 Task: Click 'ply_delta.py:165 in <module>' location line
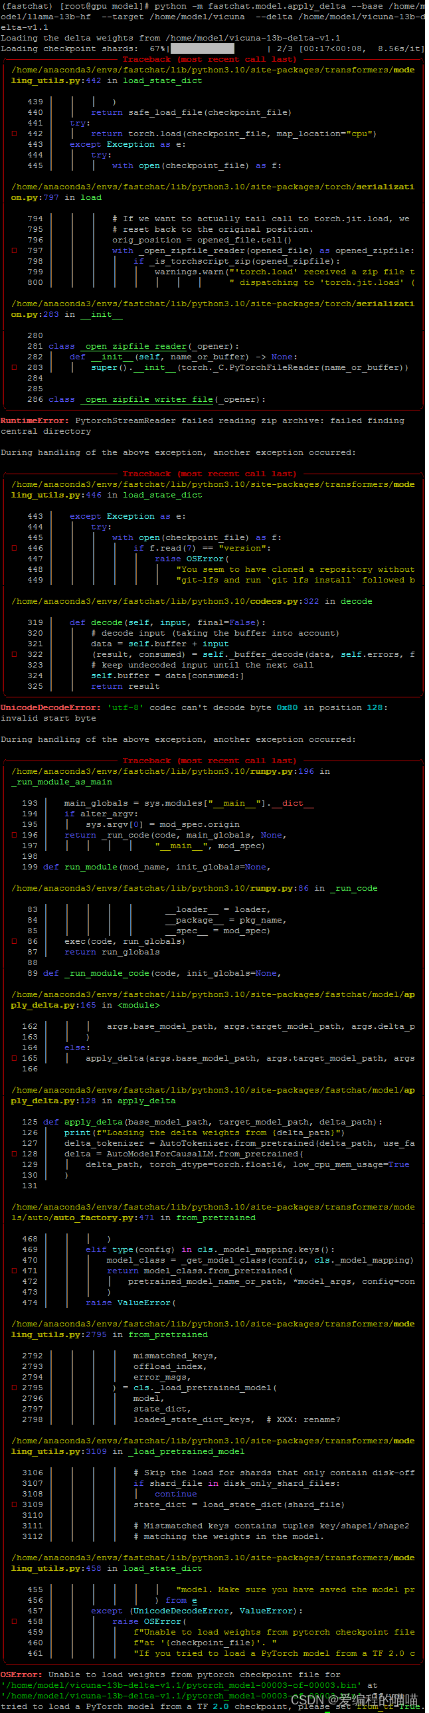(x=85, y=1006)
